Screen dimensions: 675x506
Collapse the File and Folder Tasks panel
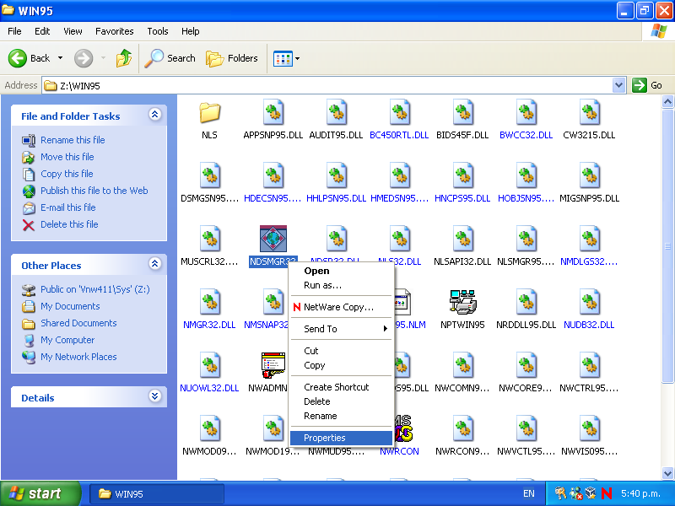(x=155, y=115)
